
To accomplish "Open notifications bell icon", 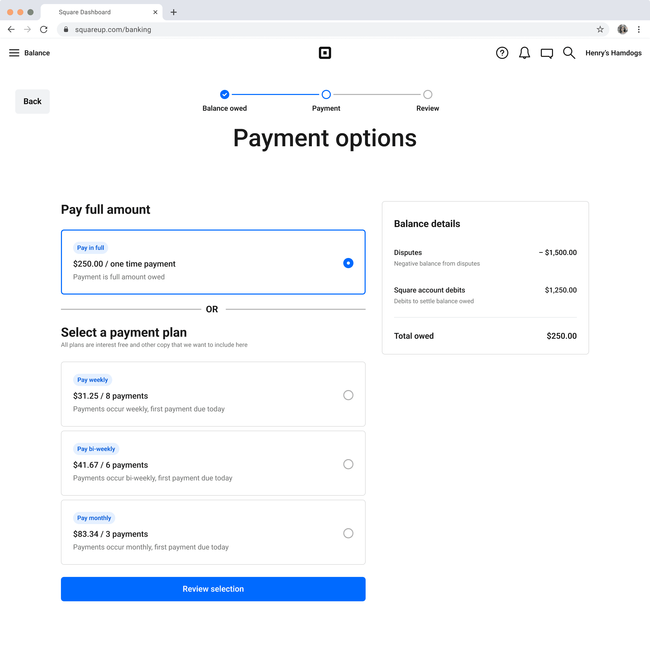I will click(x=524, y=53).
